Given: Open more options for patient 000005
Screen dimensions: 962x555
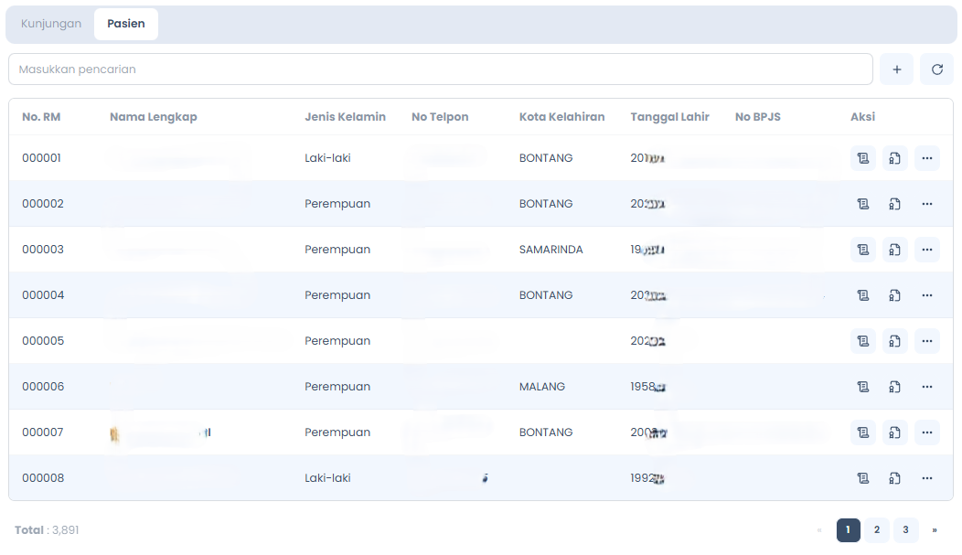Looking at the screenshot, I should point(926,341).
